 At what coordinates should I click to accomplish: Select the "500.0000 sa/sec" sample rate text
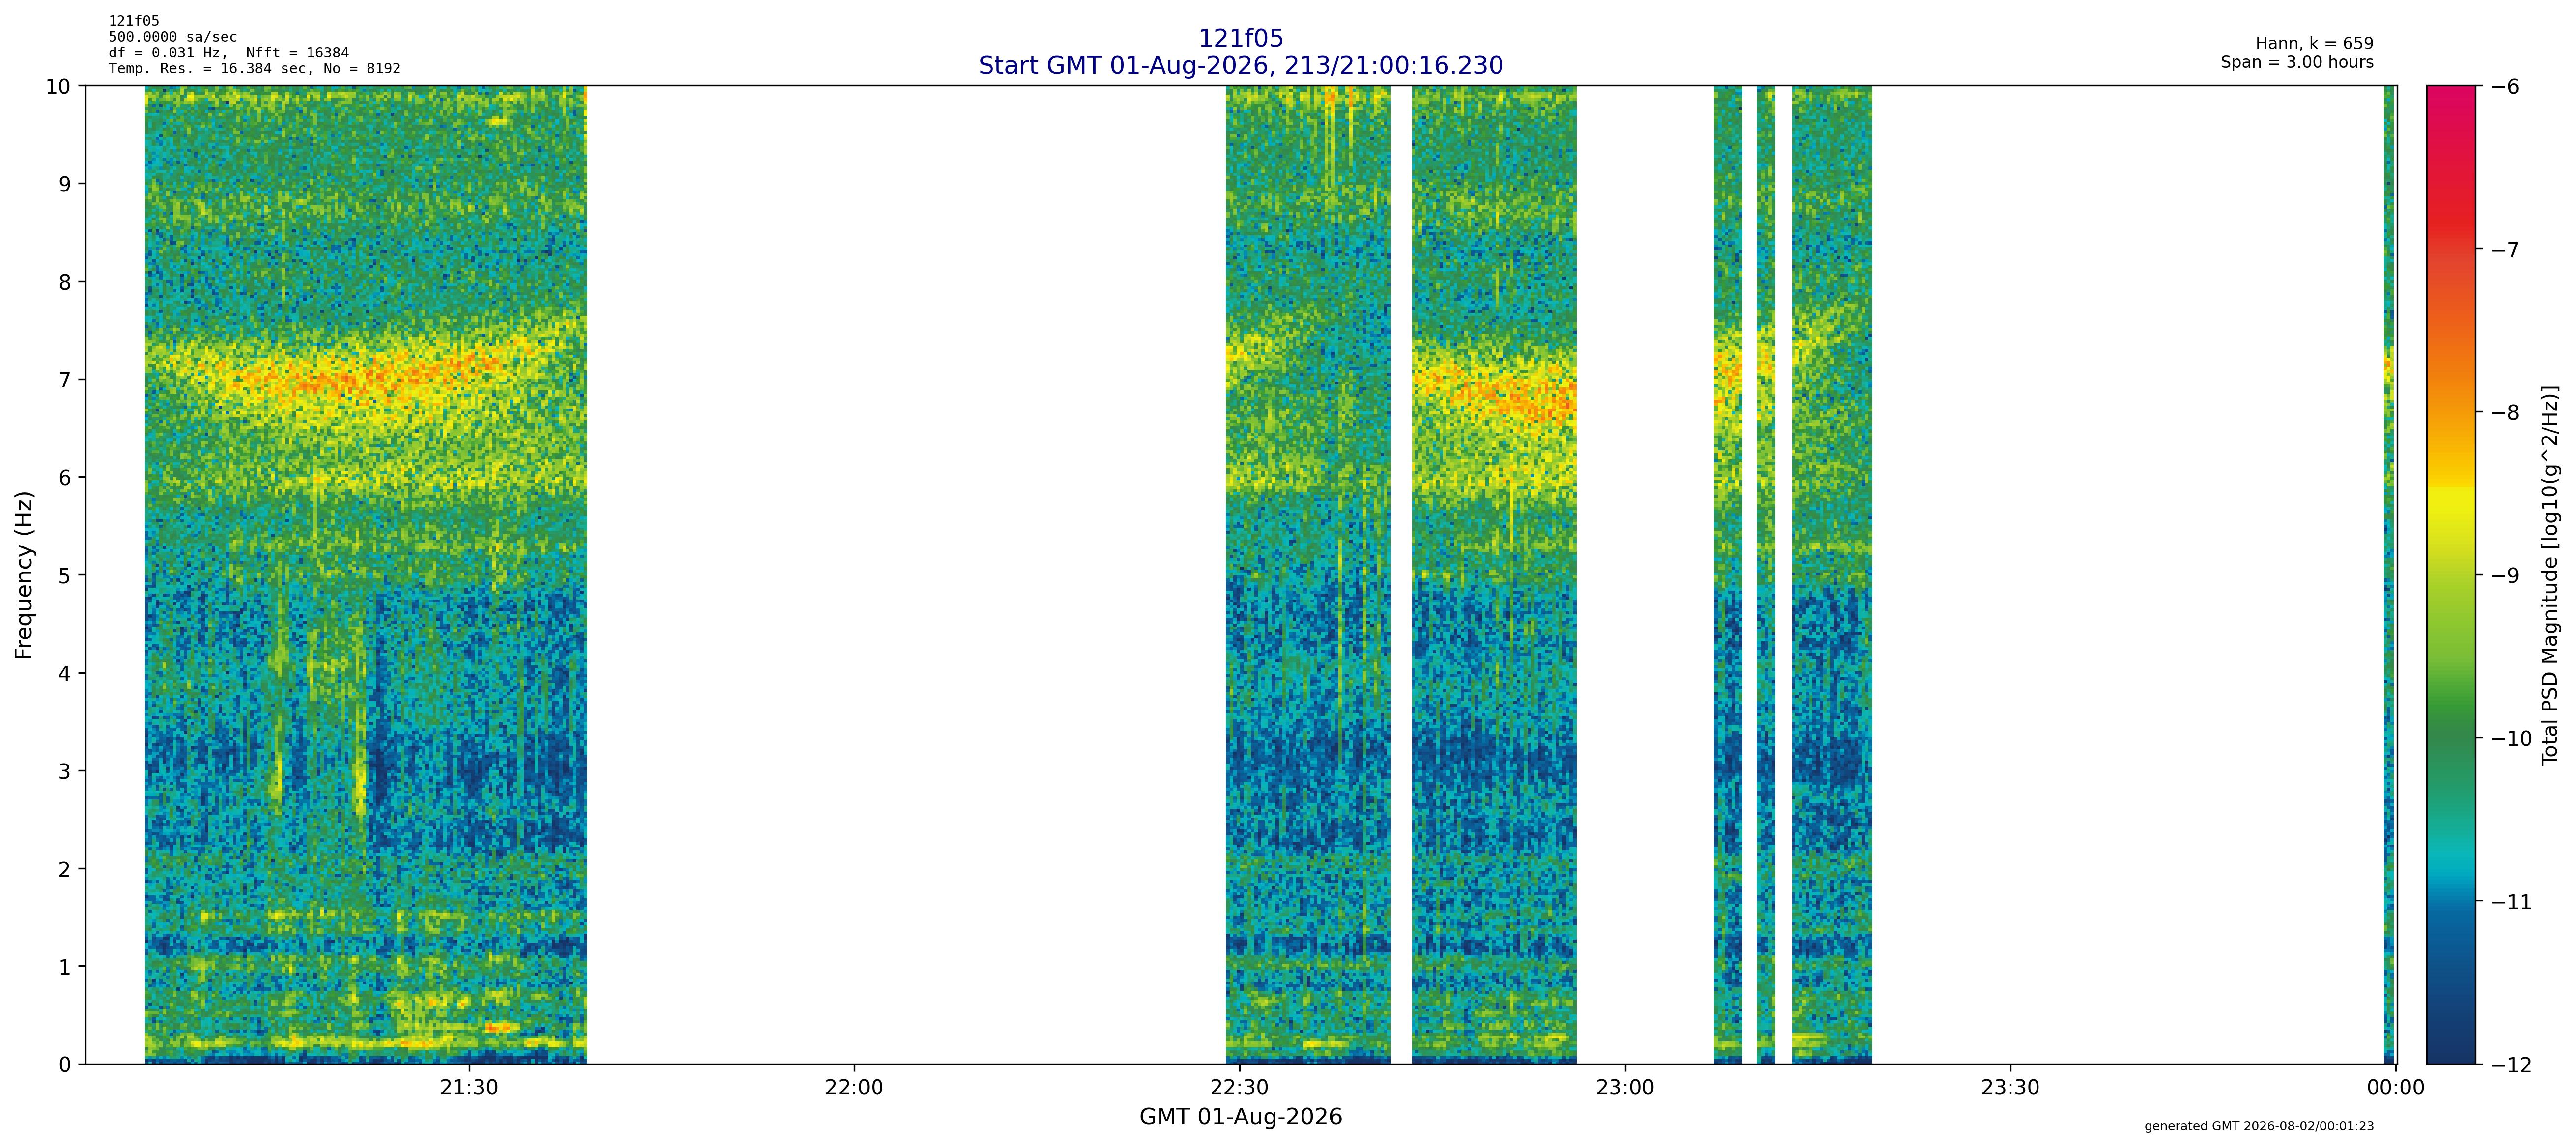[x=173, y=37]
